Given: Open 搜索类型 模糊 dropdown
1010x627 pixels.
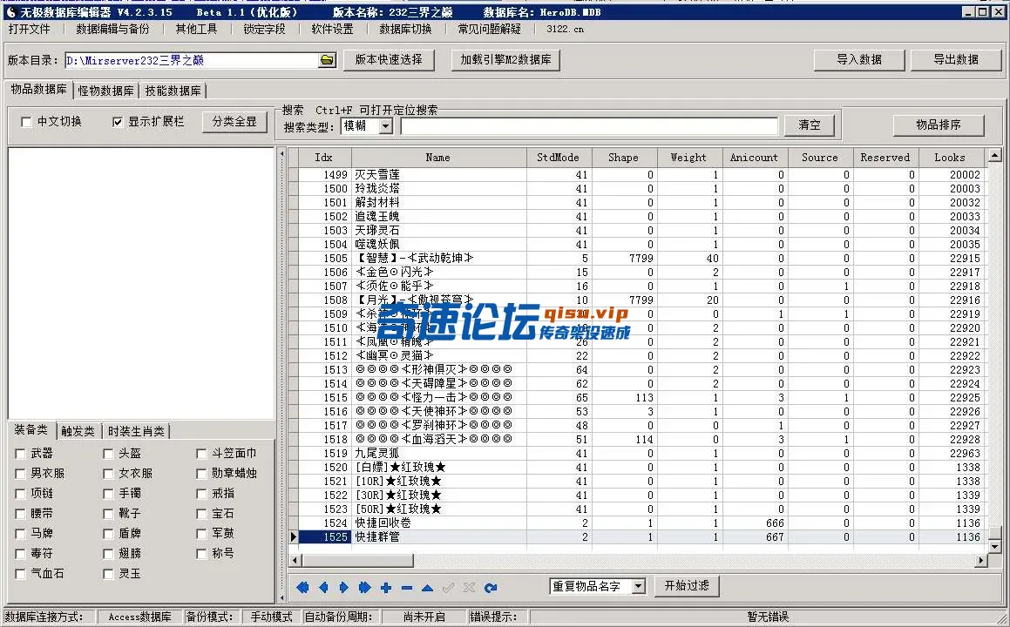Looking at the screenshot, I should tap(385, 126).
